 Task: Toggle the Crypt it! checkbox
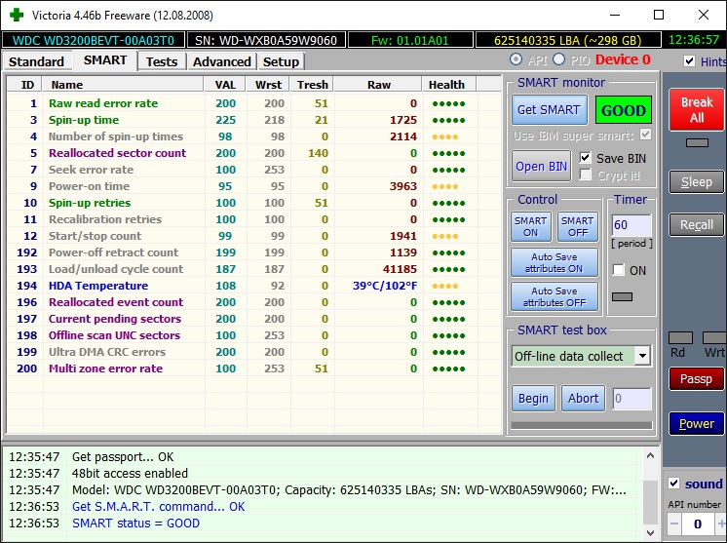(585, 175)
